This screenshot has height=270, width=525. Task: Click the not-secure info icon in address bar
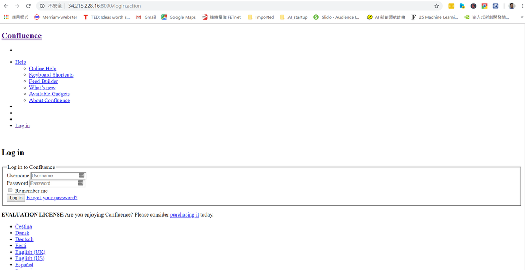(43, 6)
